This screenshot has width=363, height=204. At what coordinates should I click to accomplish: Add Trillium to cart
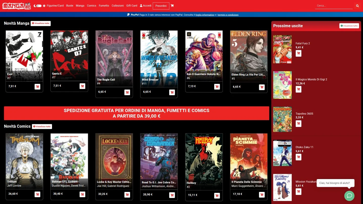(x=37, y=194)
